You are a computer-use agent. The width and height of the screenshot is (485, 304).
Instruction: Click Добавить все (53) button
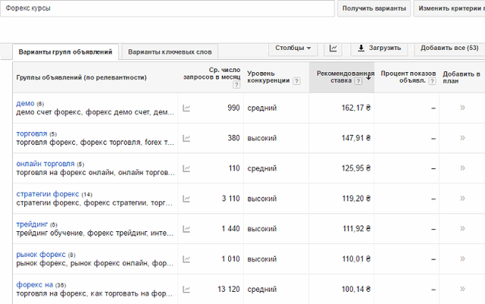coord(449,49)
